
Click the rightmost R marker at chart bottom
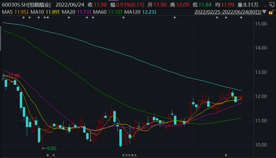click(226, 155)
